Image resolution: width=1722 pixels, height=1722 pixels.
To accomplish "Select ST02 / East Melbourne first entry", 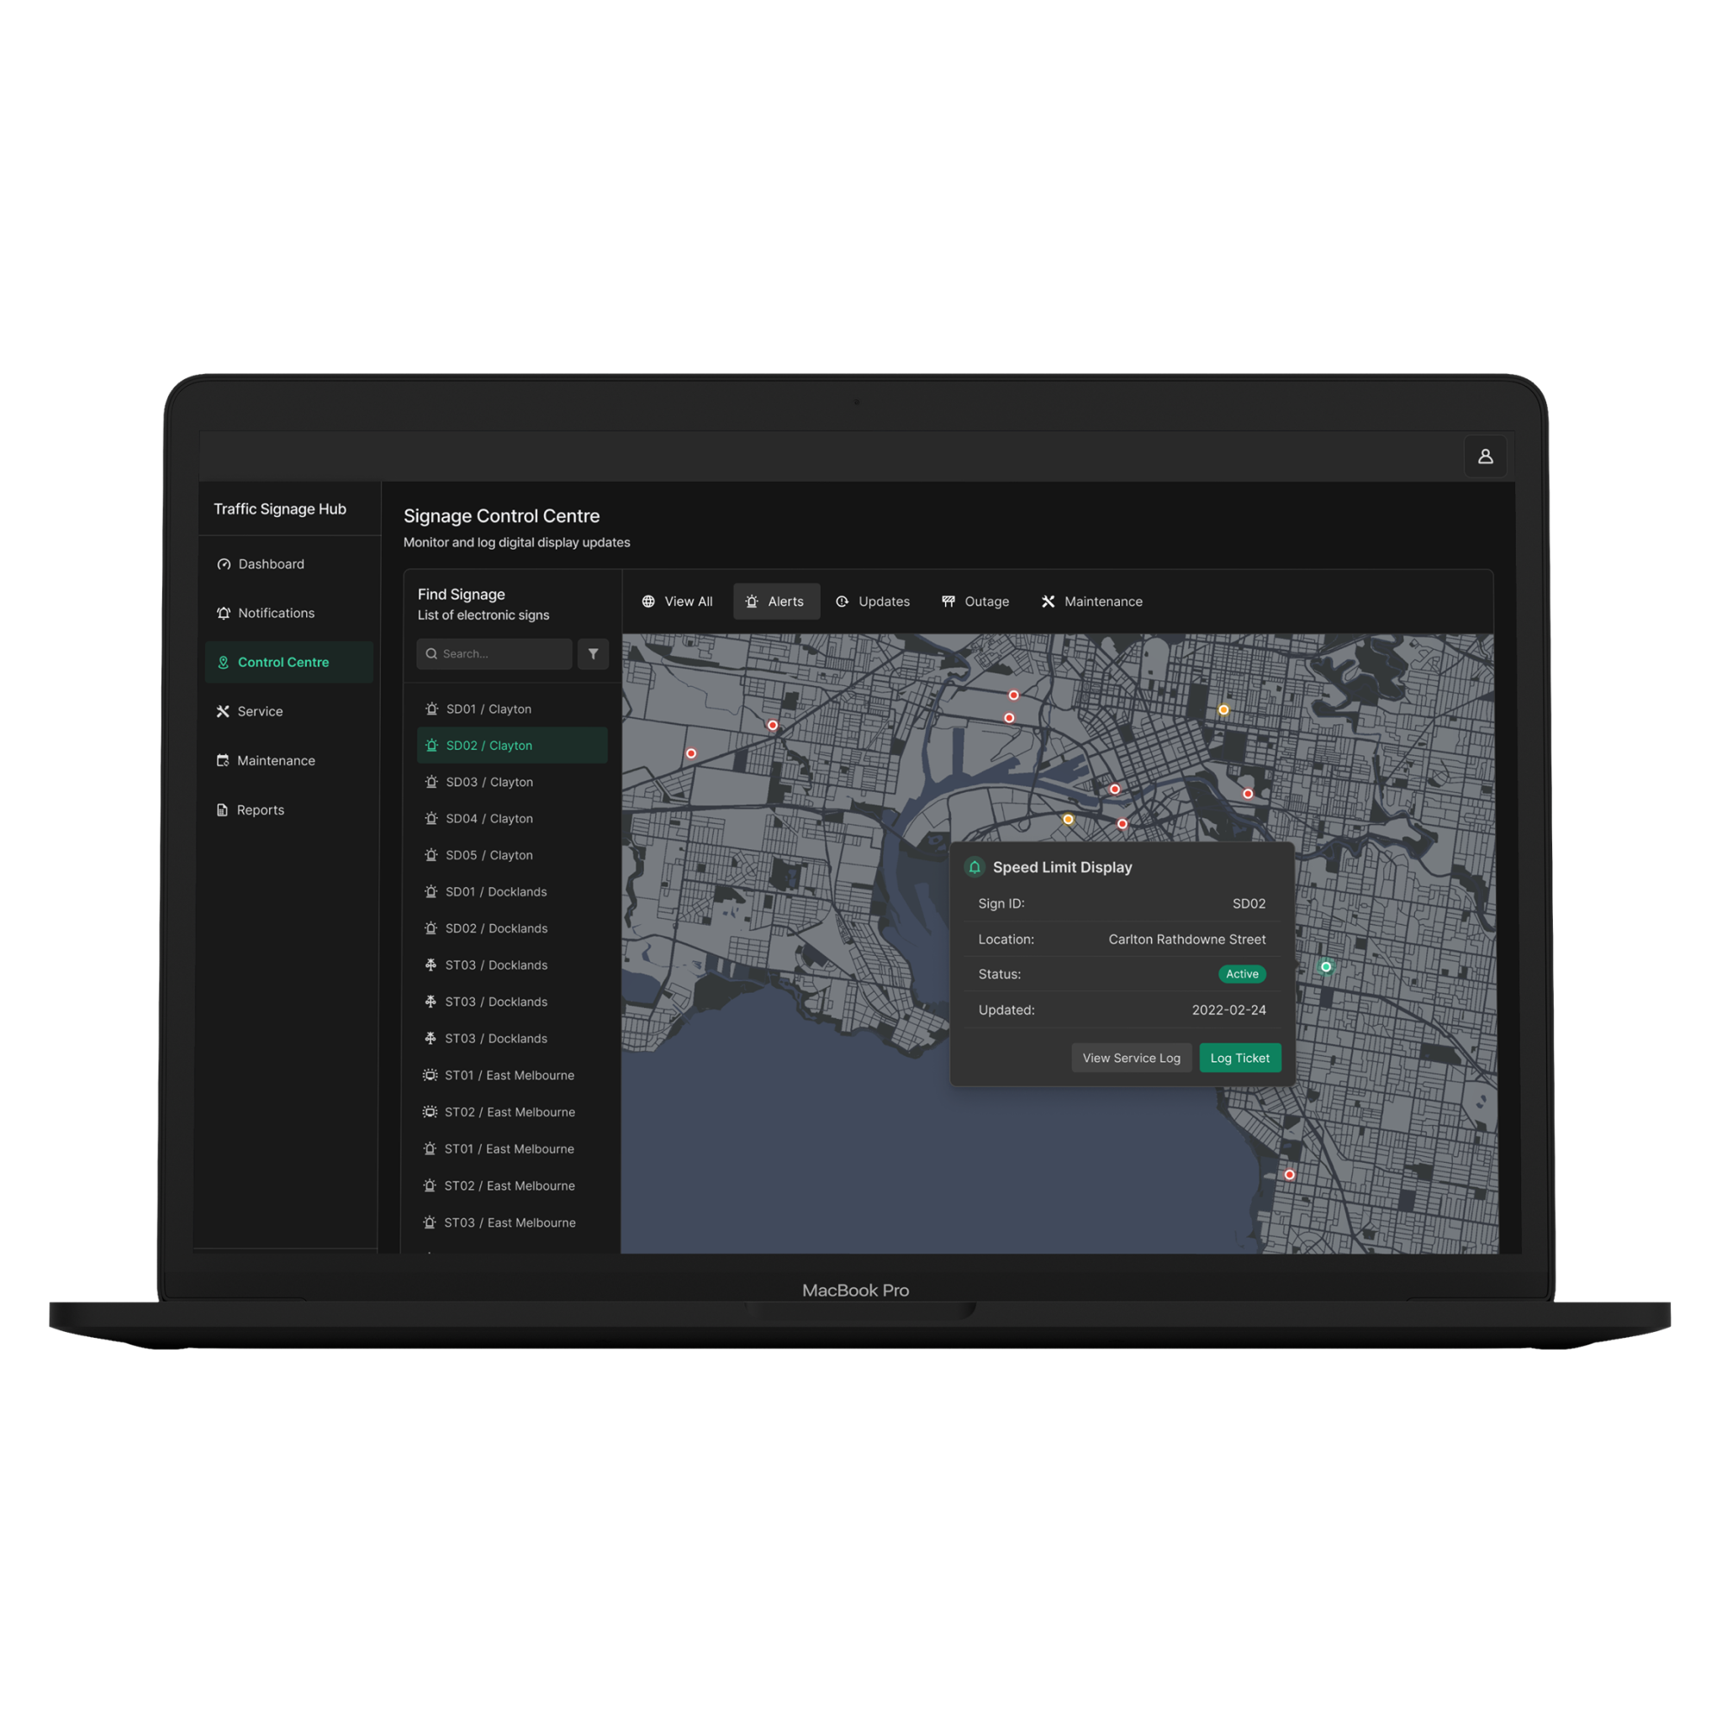I will [x=509, y=1112].
